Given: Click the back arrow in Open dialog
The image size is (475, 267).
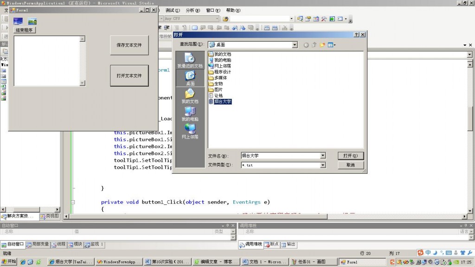Looking at the screenshot, I should coord(306,45).
